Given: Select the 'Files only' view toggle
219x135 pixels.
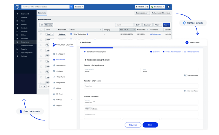Looking at the screenshot, I should (49, 25).
